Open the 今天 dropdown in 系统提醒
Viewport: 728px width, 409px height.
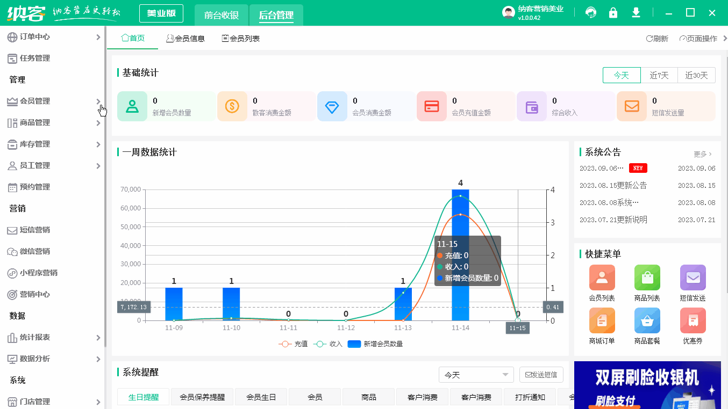coord(476,374)
